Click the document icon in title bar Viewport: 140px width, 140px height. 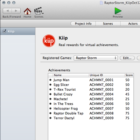pyautogui.click(x=101, y=3)
